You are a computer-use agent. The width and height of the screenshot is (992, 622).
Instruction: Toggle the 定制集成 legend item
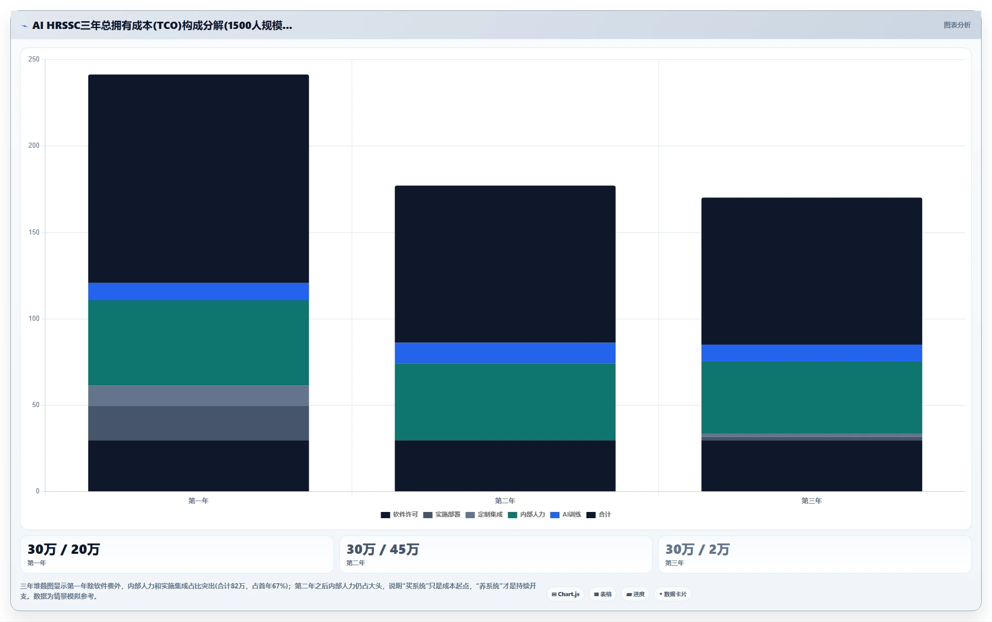click(x=484, y=515)
